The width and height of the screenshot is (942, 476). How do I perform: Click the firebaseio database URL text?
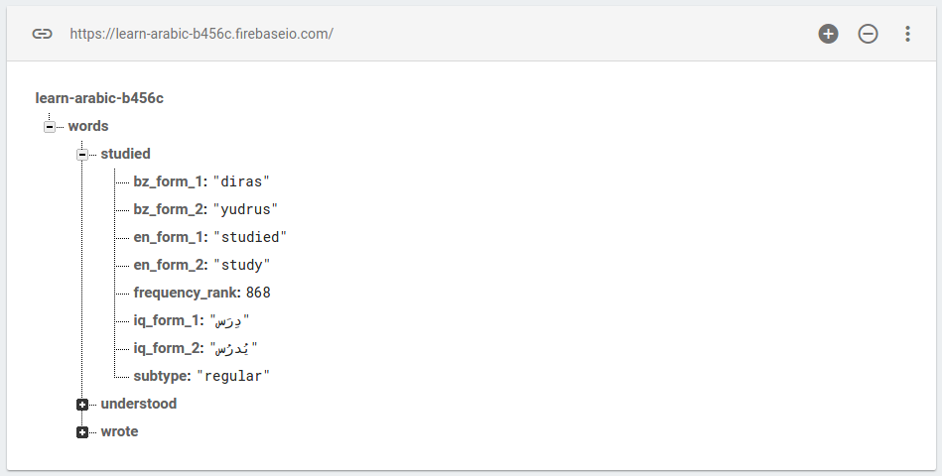(x=202, y=34)
